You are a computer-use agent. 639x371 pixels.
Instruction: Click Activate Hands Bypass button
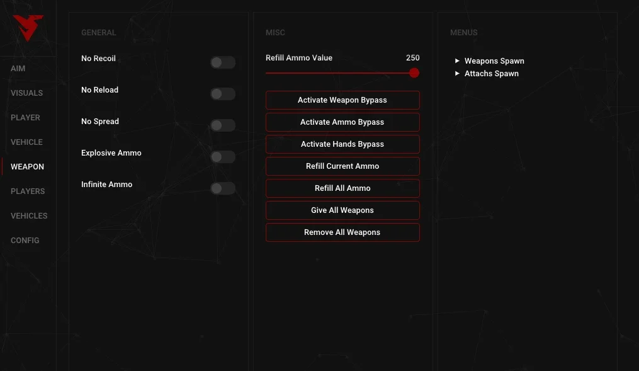(342, 144)
